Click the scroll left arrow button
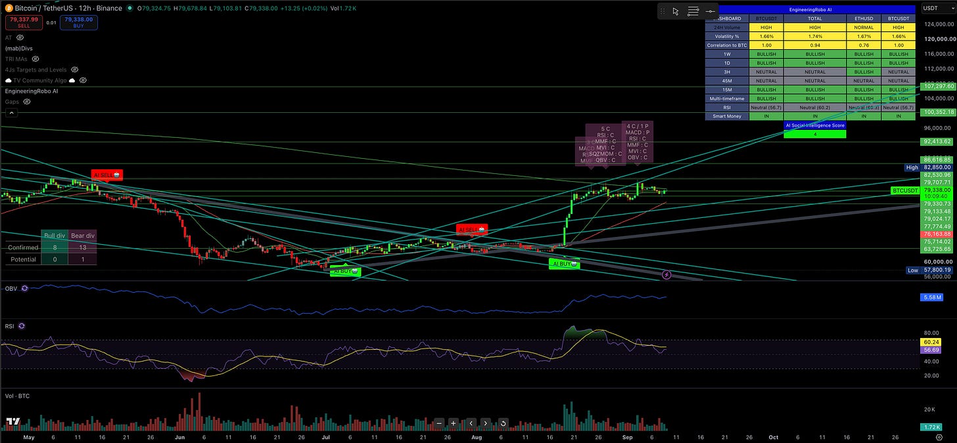Image resolution: width=957 pixels, height=443 pixels. 471,423
